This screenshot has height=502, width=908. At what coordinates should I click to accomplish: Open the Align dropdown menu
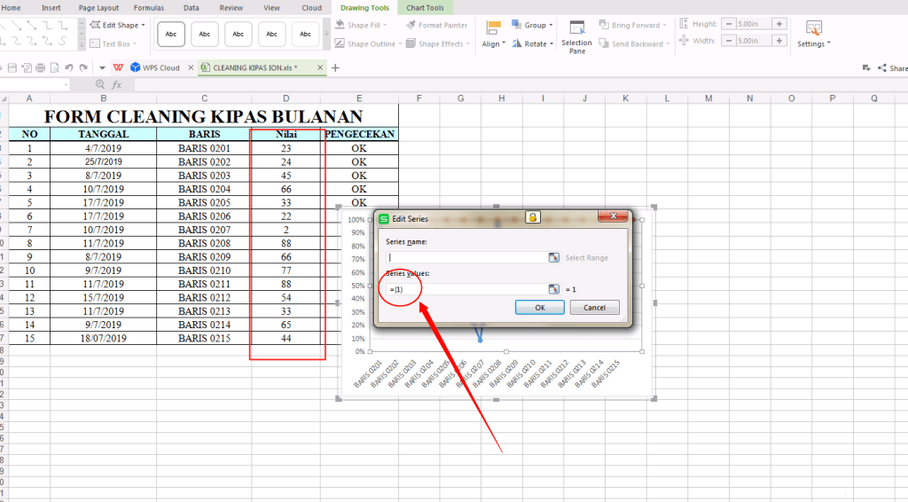pos(493,43)
